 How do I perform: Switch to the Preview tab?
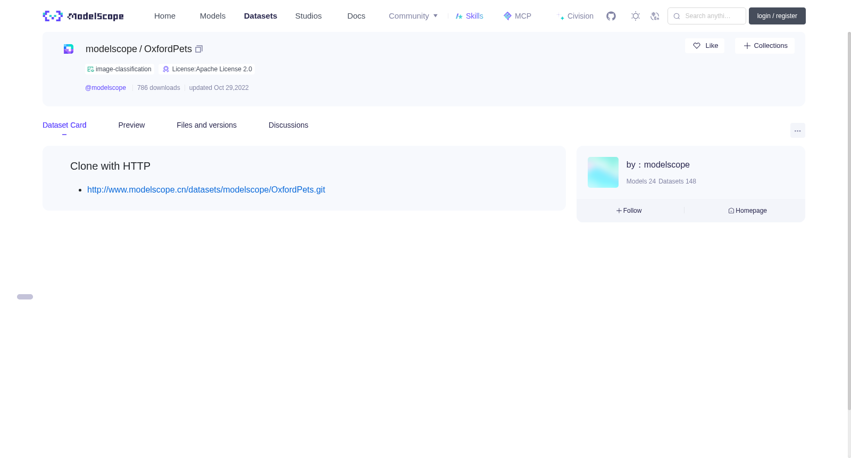coord(131,125)
